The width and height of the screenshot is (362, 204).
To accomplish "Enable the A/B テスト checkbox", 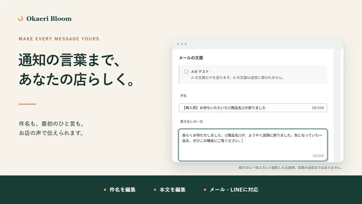I will 186,72.
